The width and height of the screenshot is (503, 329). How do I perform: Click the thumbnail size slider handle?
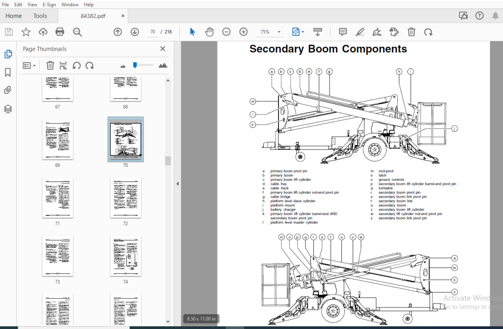click(135, 65)
